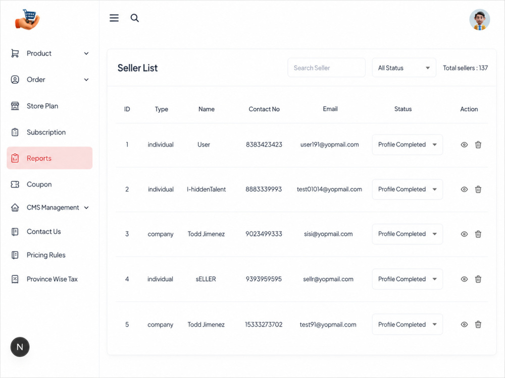View details of seller sisi@yopmail.com
This screenshot has height=378, width=505.
464,234
